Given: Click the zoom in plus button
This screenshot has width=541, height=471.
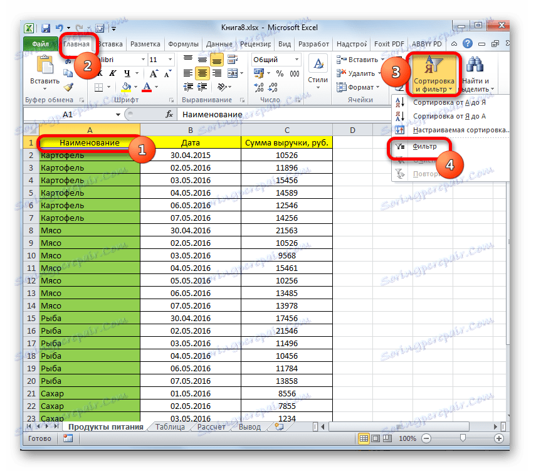Looking at the screenshot, I should pyautogui.click(x=498, y=438).
